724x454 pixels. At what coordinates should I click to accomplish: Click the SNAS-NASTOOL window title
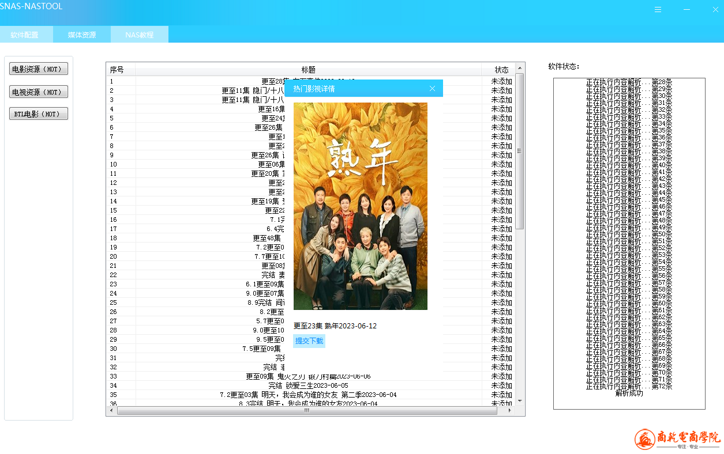(x=31, y=6)
